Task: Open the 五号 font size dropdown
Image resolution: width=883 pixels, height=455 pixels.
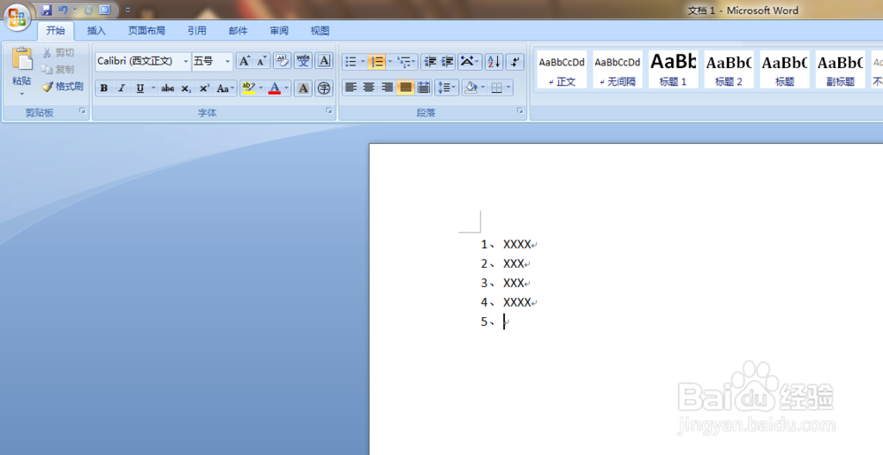Action: coord(228,61)
